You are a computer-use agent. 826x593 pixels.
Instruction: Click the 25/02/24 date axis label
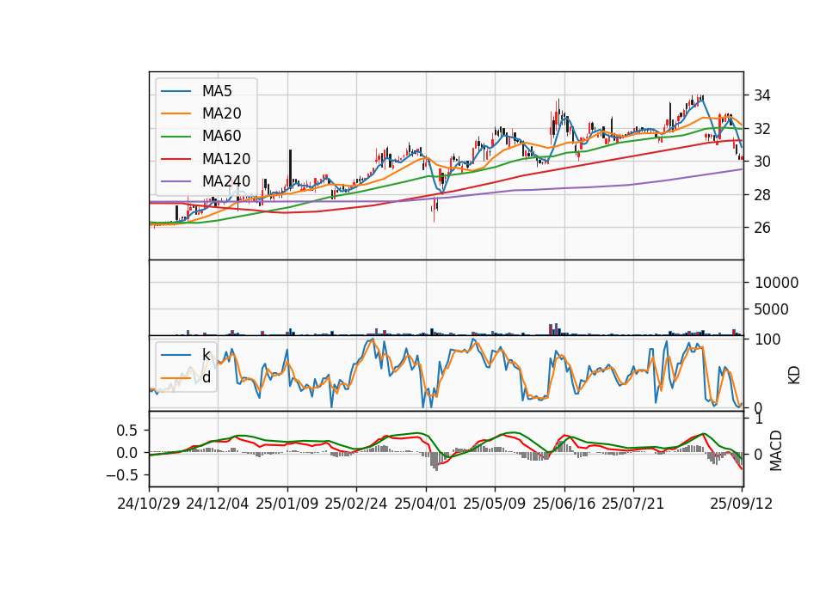(x=356, y=504)
